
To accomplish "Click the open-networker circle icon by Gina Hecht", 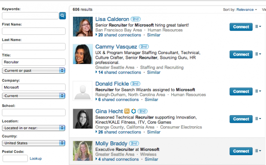I will click(x=133, y=111).
